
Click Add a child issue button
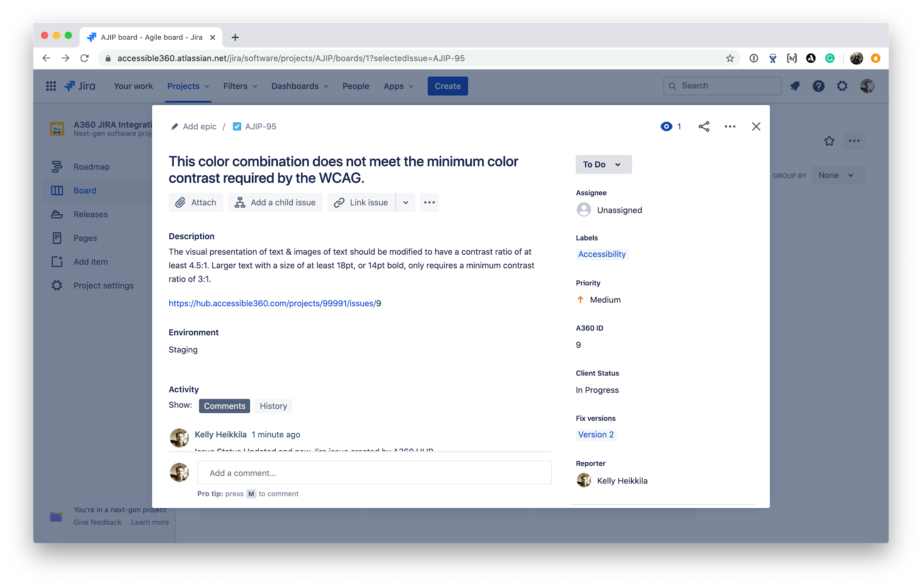click(x=275, y=202)
